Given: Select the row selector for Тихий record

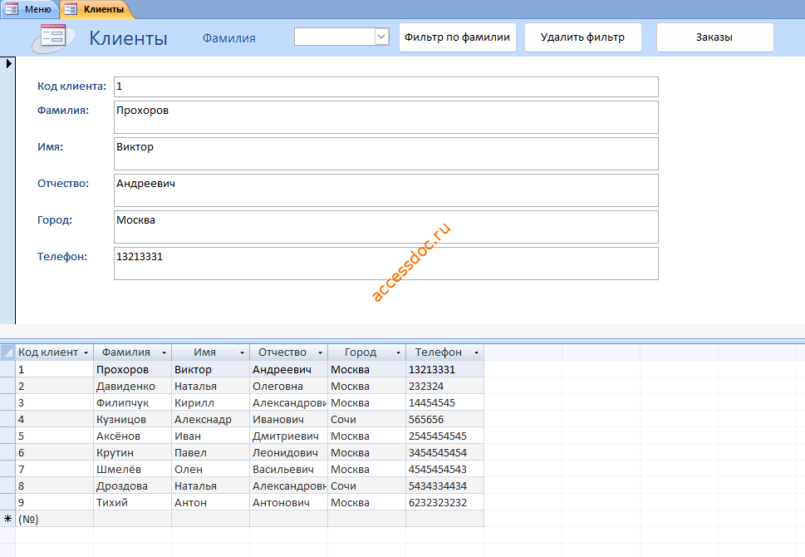Looking at the screenshot, I should tap(7, 502).
